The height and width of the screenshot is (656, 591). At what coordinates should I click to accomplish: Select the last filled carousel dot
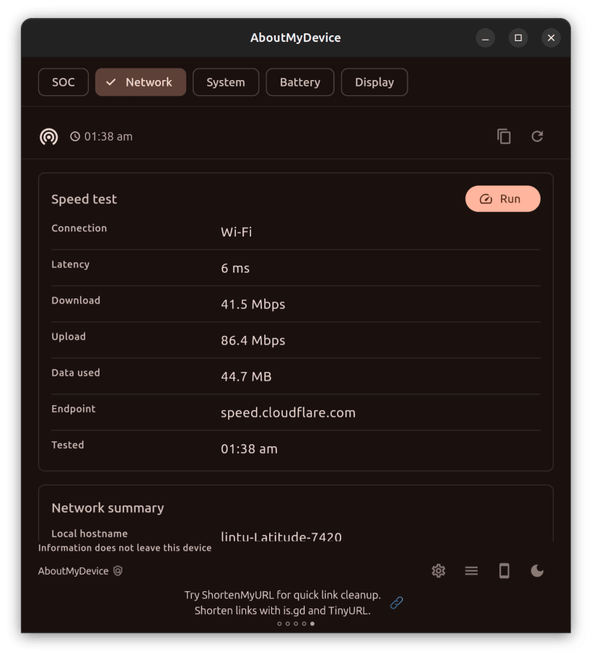pos(312,624)
